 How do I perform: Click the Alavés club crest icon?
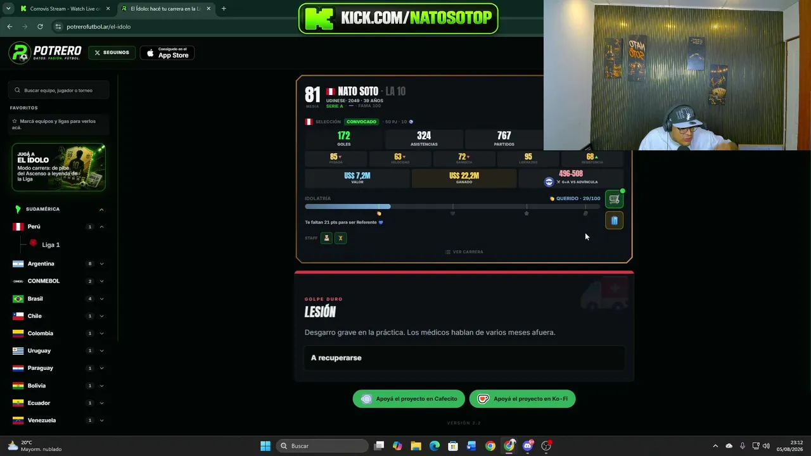click(549, 182)
